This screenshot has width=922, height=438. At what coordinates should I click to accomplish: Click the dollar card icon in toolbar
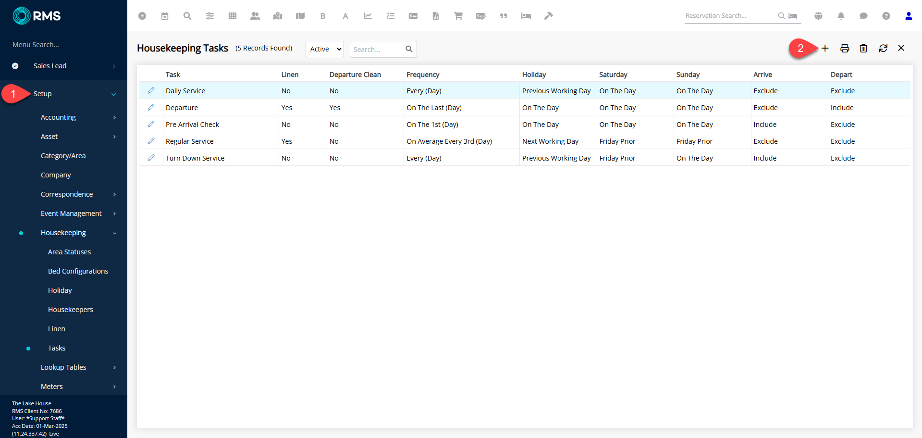(413, 16)
